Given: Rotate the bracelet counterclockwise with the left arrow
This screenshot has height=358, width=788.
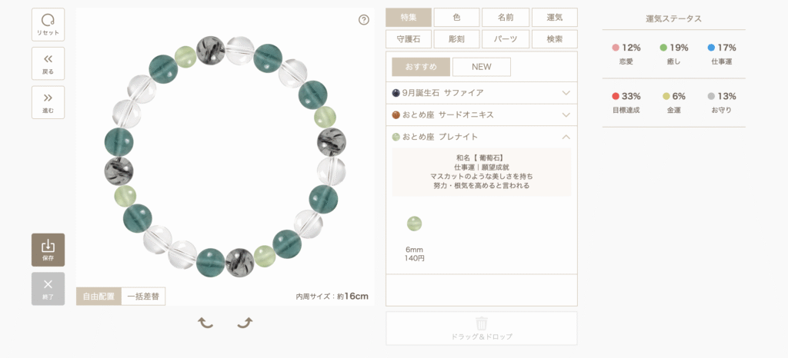Looking at the screenshot, I should (205, 323).
